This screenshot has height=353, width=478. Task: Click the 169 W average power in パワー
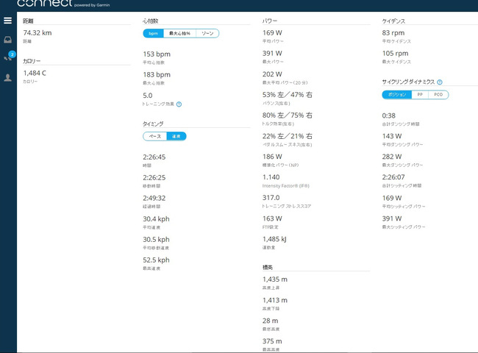[272, 33]
